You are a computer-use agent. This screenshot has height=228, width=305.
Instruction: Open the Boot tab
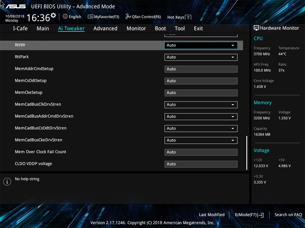point(161,29)
